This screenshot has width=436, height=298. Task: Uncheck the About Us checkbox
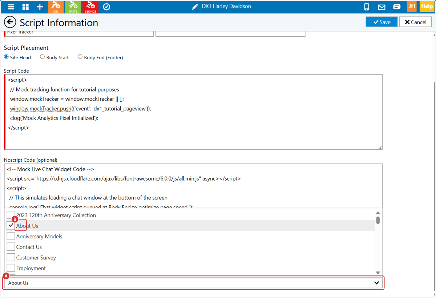pos(11,225)
